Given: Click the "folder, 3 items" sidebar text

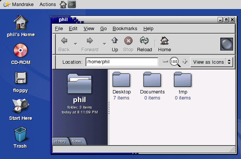Looking at the screenshot, I should [79, 107].
